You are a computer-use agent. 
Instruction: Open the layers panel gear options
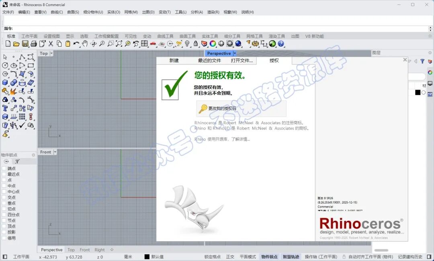tap(430, 53)
